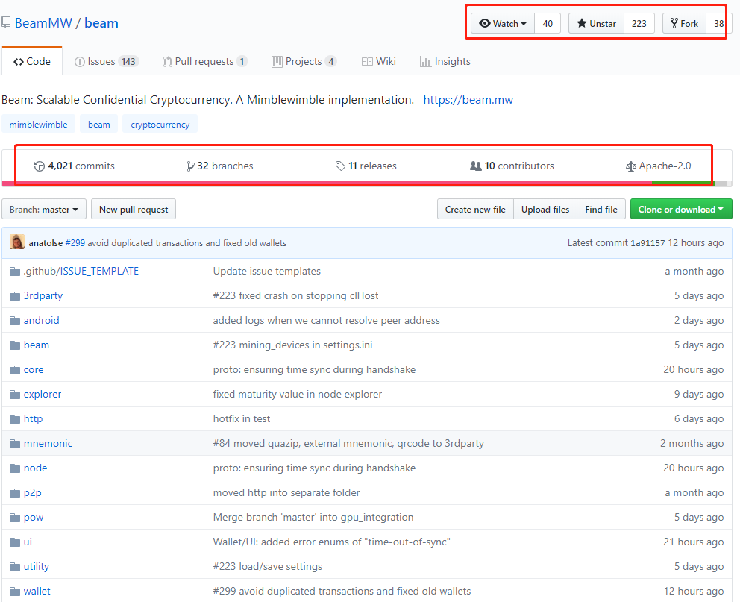Open the Projects tab

coord(304,61)
